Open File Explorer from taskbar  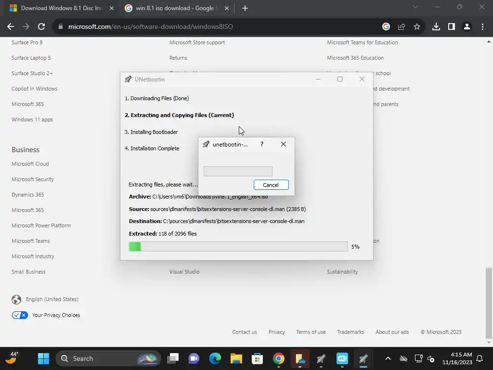click(236, 358)
